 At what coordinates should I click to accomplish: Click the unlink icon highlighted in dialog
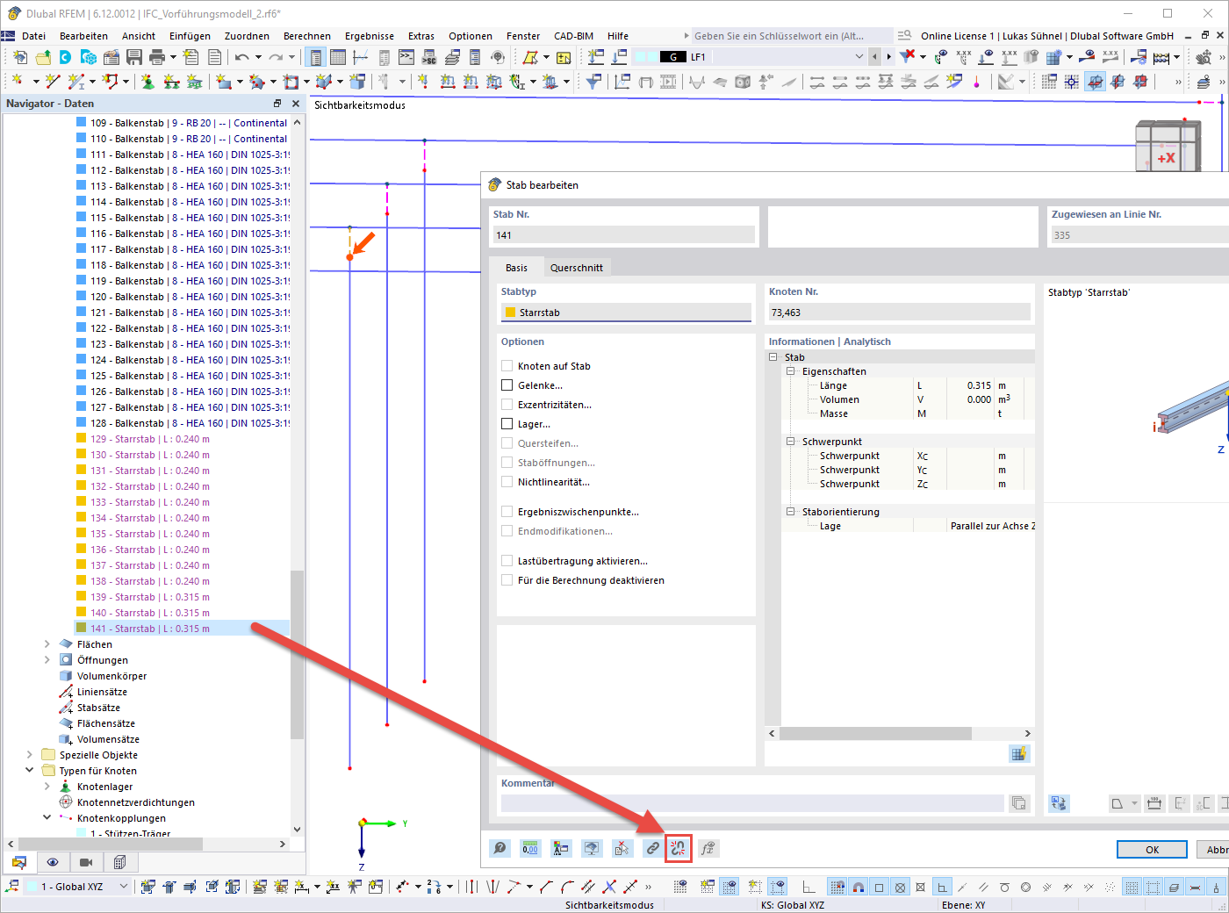(x=678, y=848)
